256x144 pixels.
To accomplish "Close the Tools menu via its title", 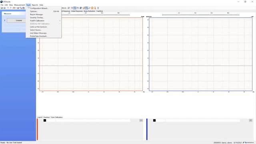I will [x=28, y=5].
